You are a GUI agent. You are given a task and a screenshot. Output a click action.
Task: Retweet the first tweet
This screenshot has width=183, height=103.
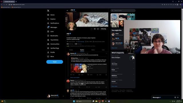(79, 75)
